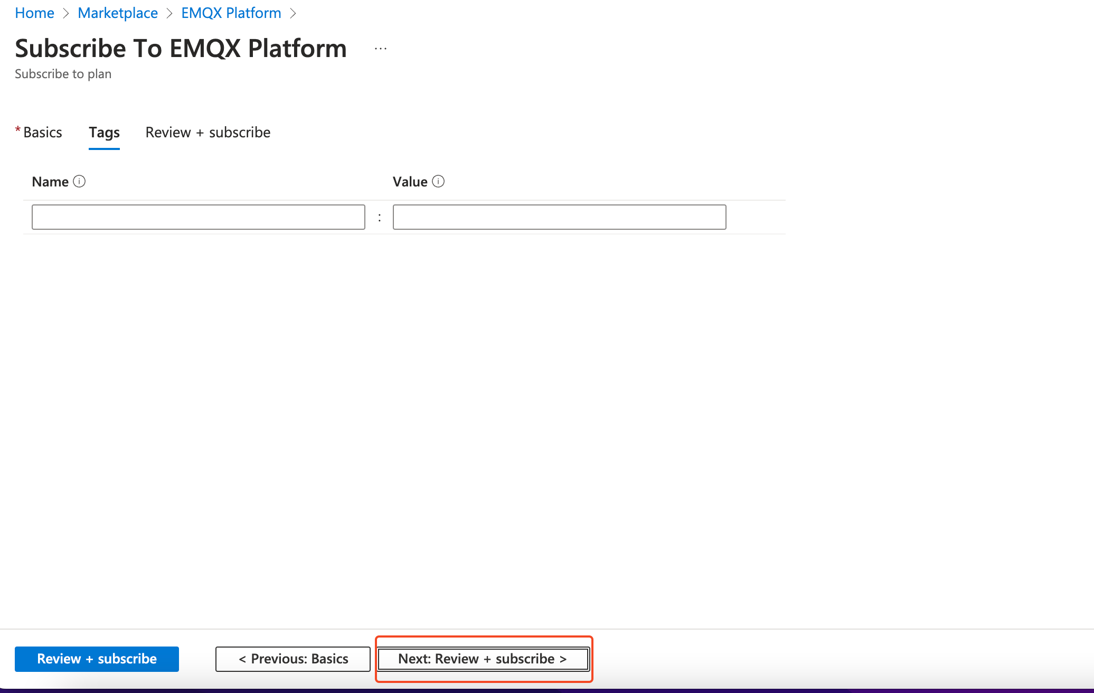This screenshot has height=693, width=1094.
Task: Click Next: Review + subscribe button
Action: coord(483,659)
